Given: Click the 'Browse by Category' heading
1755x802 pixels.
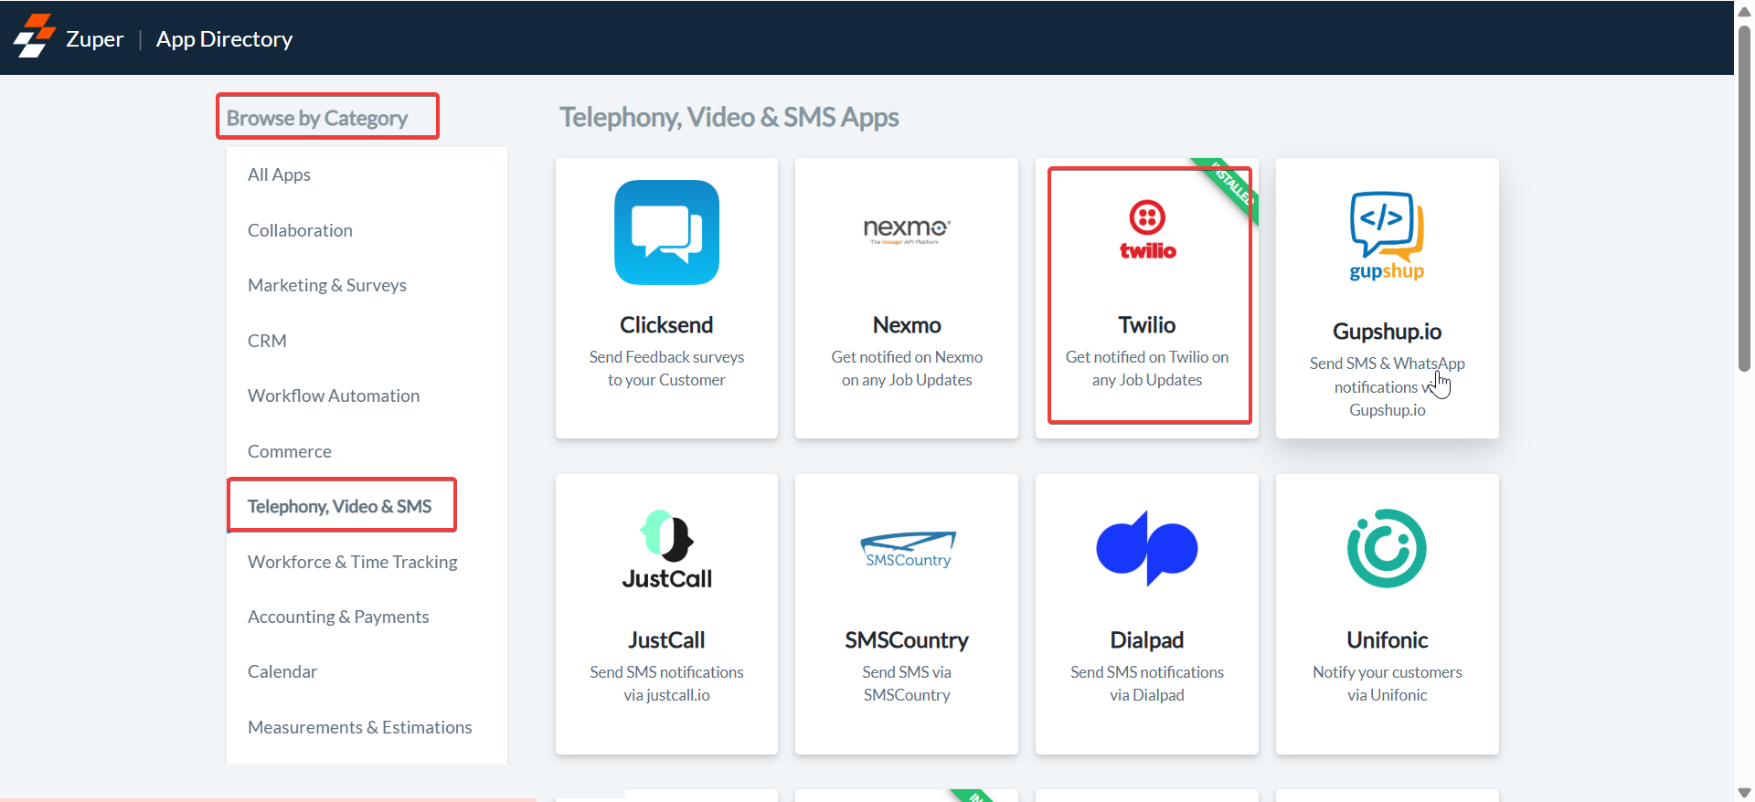Looking at the screenshot, I should tap(317, 118).
